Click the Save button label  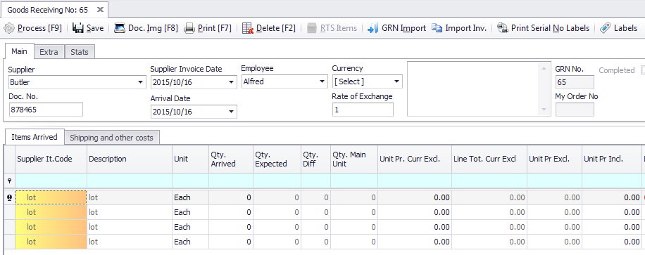[x=95, y=28]
